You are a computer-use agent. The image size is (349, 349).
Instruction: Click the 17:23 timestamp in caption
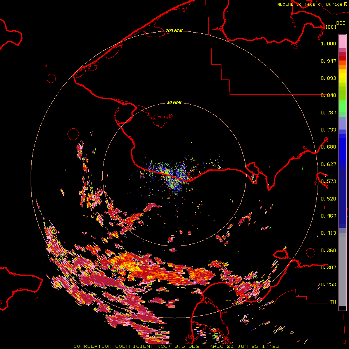[x=271, y=346]
